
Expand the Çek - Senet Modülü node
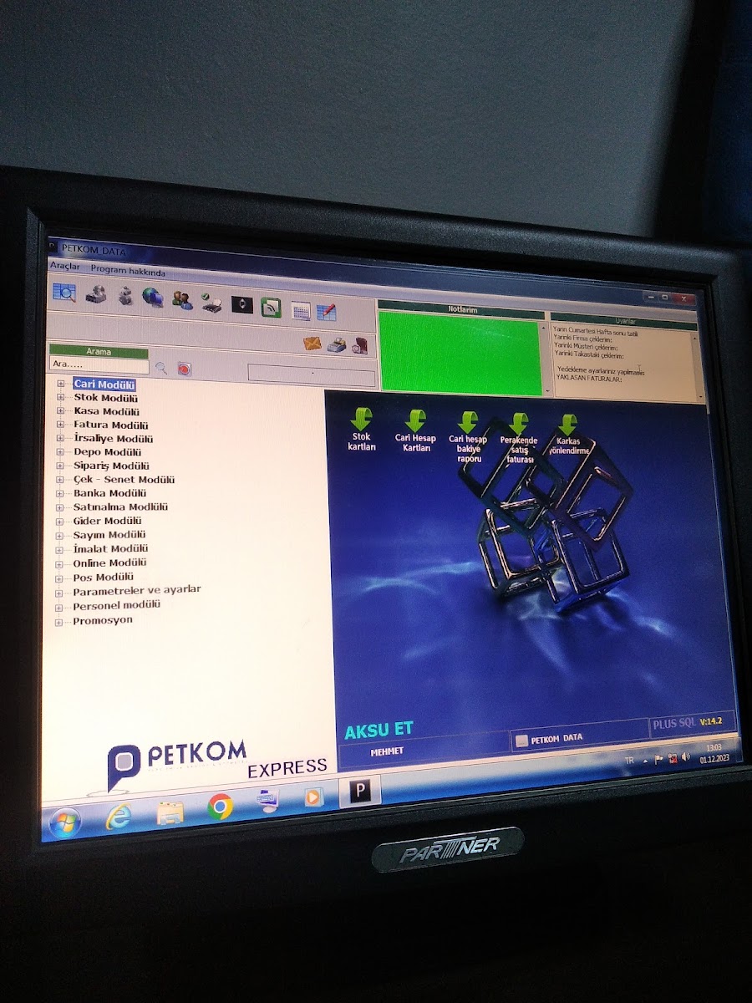click(60, 480)
